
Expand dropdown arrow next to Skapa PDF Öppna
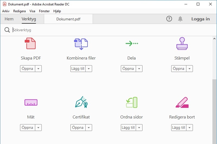[x=38, y=69]
